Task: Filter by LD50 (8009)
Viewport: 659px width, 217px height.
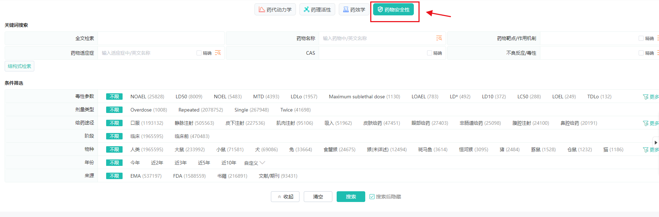Action: (x=189, y=97)
